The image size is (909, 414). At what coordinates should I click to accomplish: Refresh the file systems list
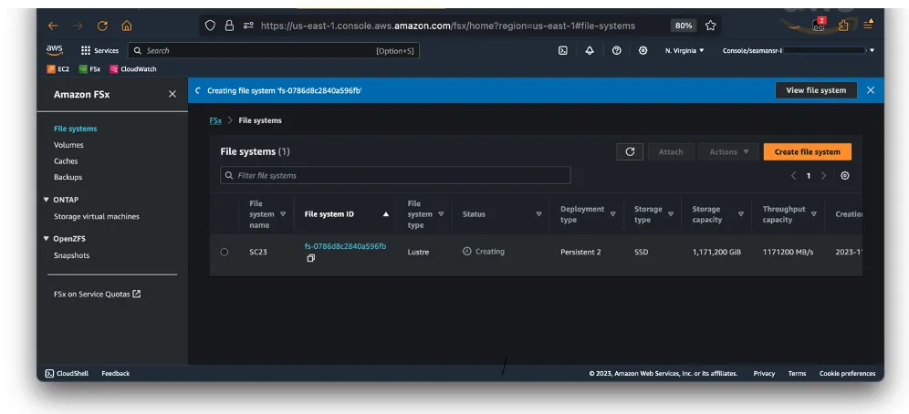point(630,151)
